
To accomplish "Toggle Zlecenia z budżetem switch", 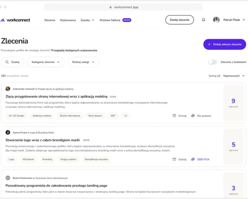I will [x=212, y=62].
